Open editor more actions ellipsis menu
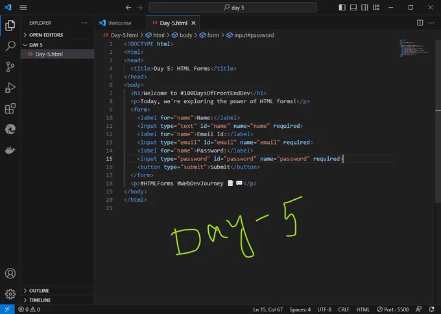 (431, 23)
